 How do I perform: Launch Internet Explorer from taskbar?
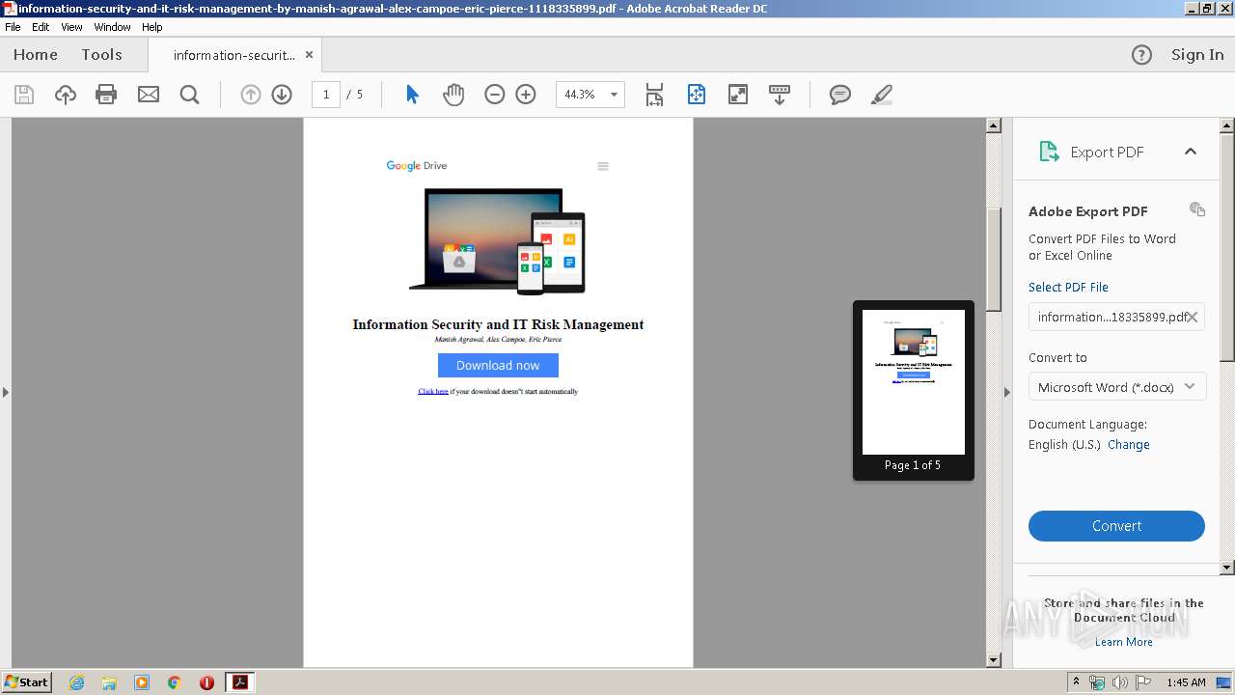point(76,682)
